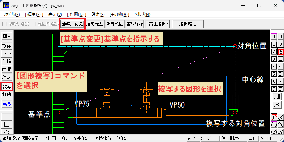Enable the 切取り選択 checkbox
284x142 pixels.
tap(5, 24)
